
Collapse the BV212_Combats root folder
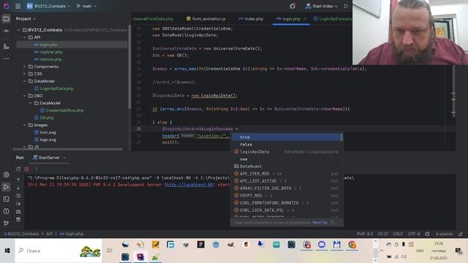pyautogui.click(x=18, y=30)
